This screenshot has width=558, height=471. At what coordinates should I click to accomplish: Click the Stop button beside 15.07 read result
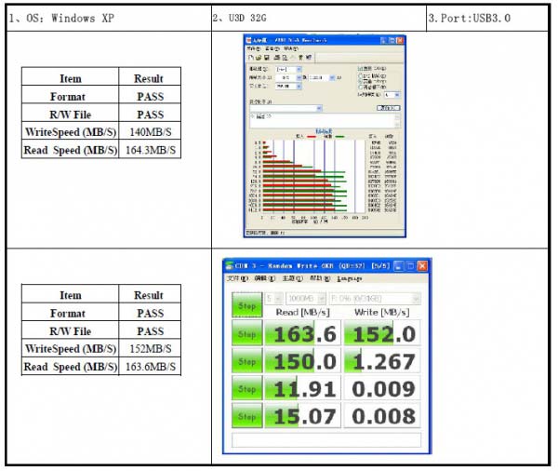246,415
